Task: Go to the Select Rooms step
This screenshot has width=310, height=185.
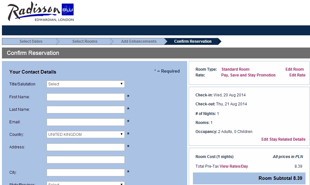Action: tap(85, 41)
